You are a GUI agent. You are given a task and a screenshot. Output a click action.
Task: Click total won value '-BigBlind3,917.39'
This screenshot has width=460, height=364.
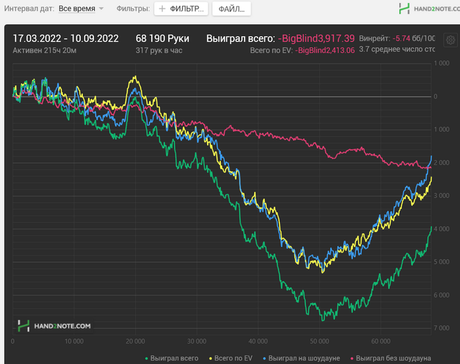[316, 39]
